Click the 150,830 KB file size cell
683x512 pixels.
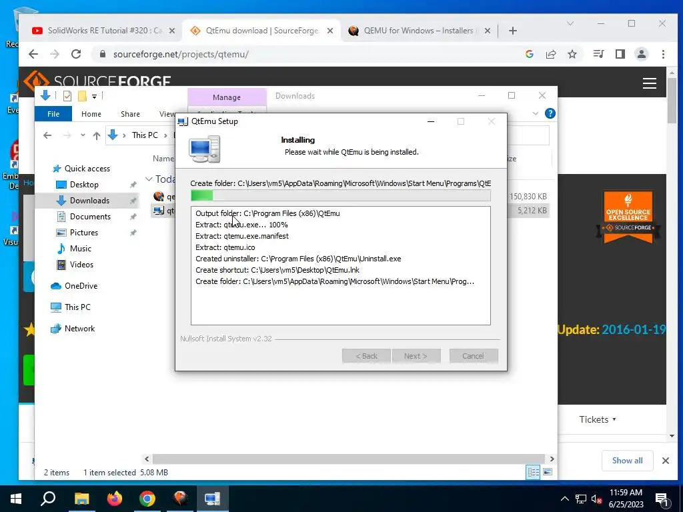tap(528, 197)
